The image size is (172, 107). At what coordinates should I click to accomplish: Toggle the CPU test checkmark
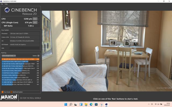(39, 19)
